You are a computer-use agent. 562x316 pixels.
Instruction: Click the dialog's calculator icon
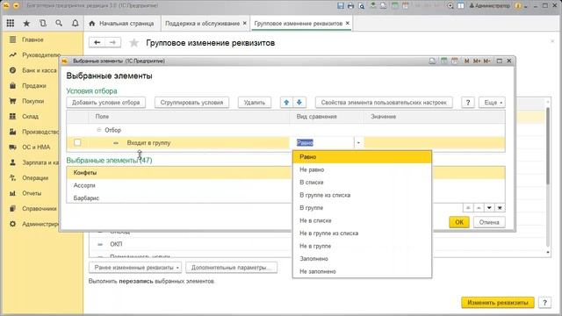tap(443, 61)
